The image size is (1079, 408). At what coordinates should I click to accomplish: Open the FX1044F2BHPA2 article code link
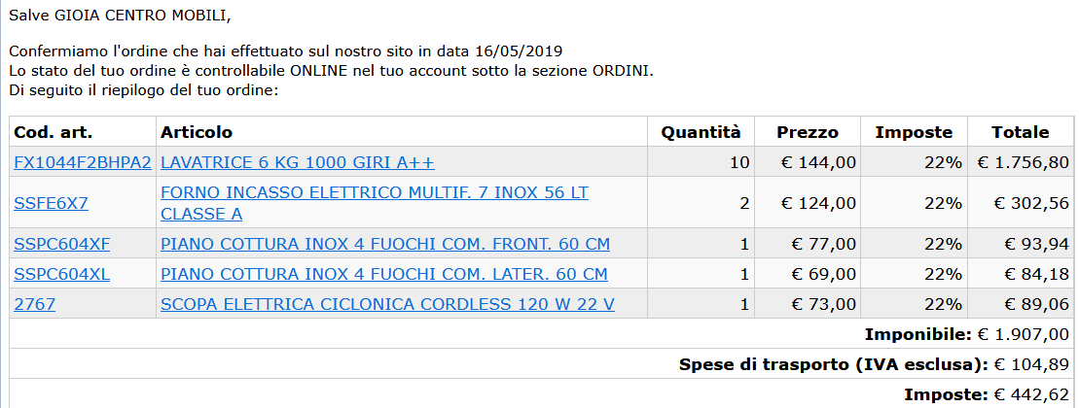83,163
